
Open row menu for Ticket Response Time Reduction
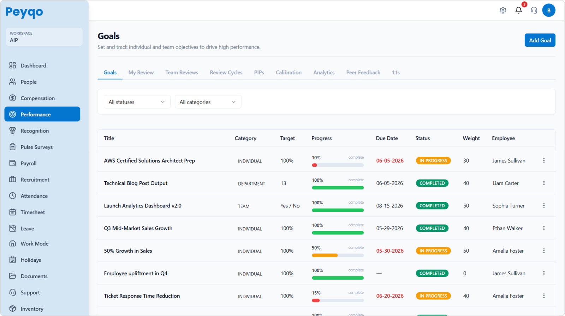click(x=544, y=296)
